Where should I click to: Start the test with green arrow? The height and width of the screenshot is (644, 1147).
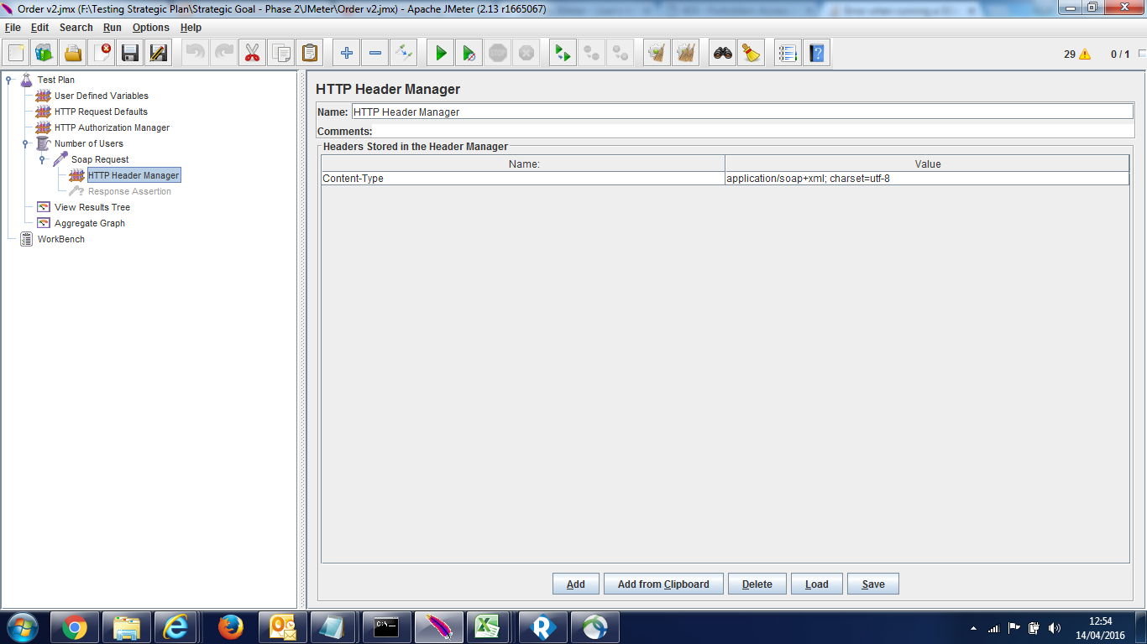tap(440, 54)
